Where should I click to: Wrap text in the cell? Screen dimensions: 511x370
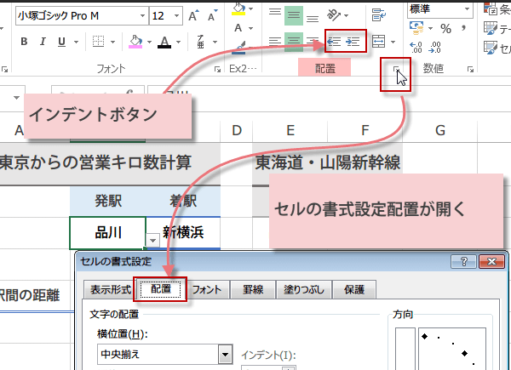click(x=379, y=15)
